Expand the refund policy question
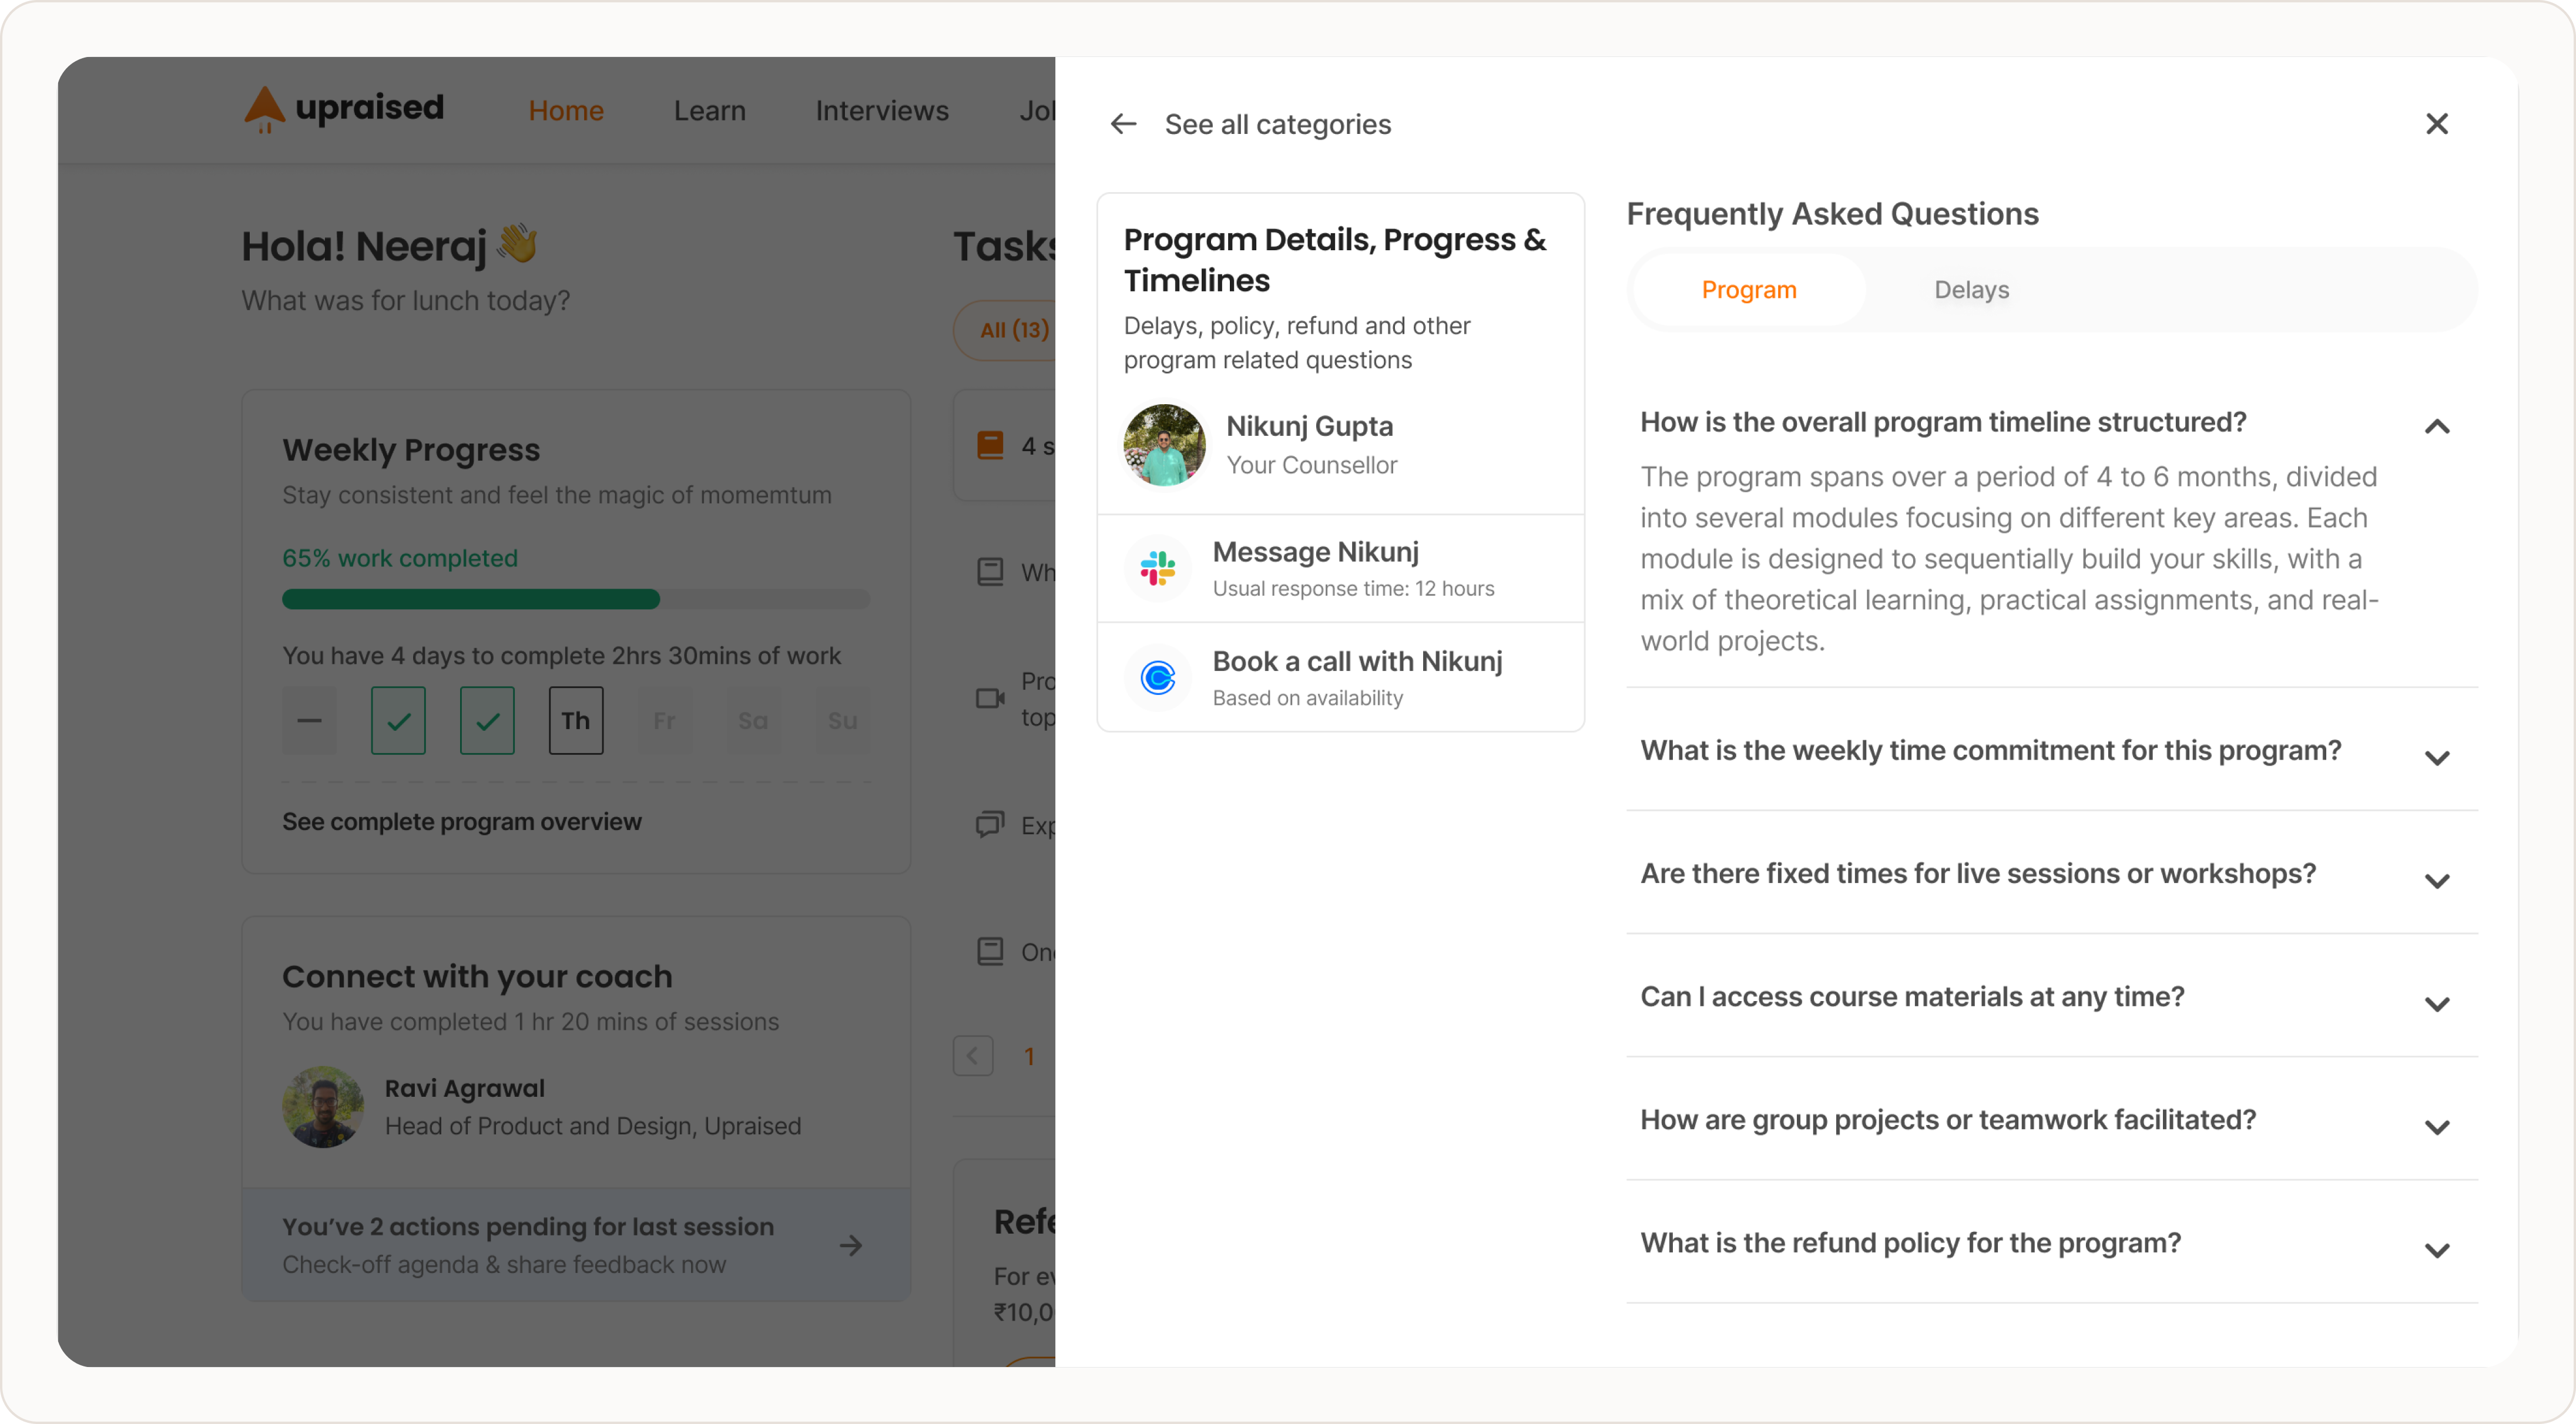 2437,1249
